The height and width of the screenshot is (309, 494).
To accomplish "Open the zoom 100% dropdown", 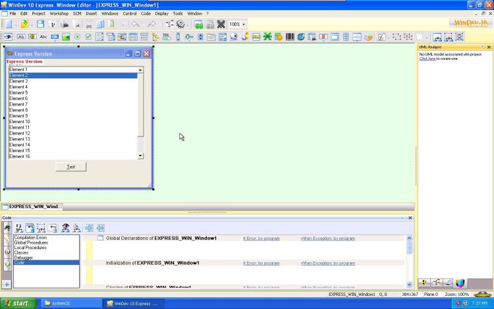I will pos(244,24).
